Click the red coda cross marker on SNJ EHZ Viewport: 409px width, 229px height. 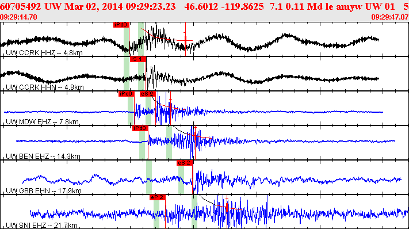pos(227,207)
